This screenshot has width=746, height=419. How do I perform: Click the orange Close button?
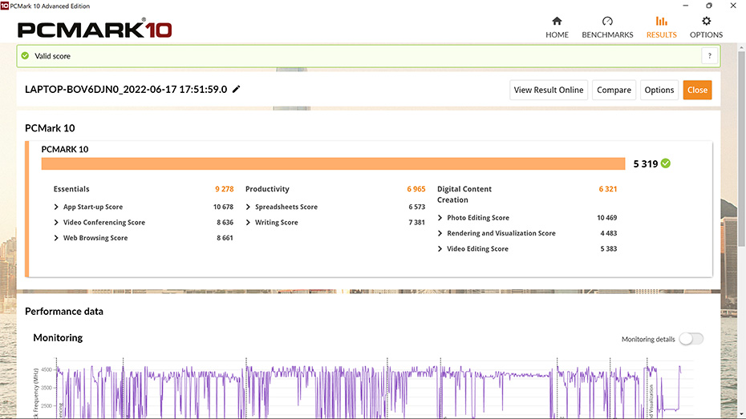(697, 90)
